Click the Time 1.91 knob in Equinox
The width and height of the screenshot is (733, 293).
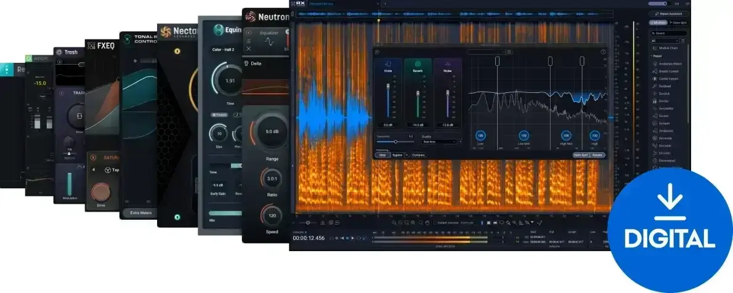click(x=230, y=81)
